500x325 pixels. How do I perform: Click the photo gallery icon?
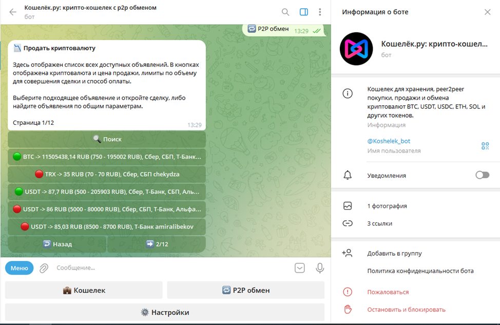click(x=348, y=206)
